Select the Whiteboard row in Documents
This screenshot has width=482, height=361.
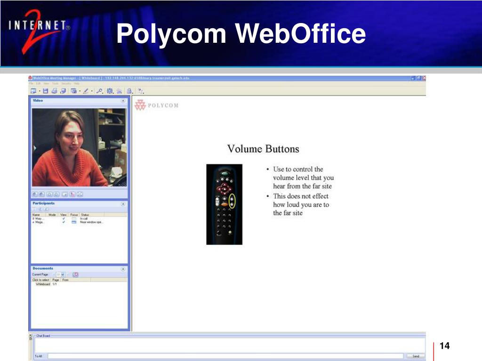click(79, 284)
